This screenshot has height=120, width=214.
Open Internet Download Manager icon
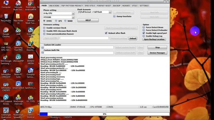30,46
